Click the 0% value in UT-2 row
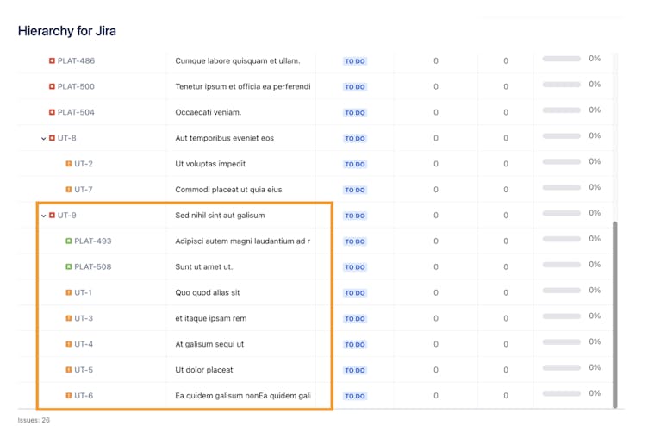Image resolution: width=648 pixels, height=426 pixels. point(595,161)
